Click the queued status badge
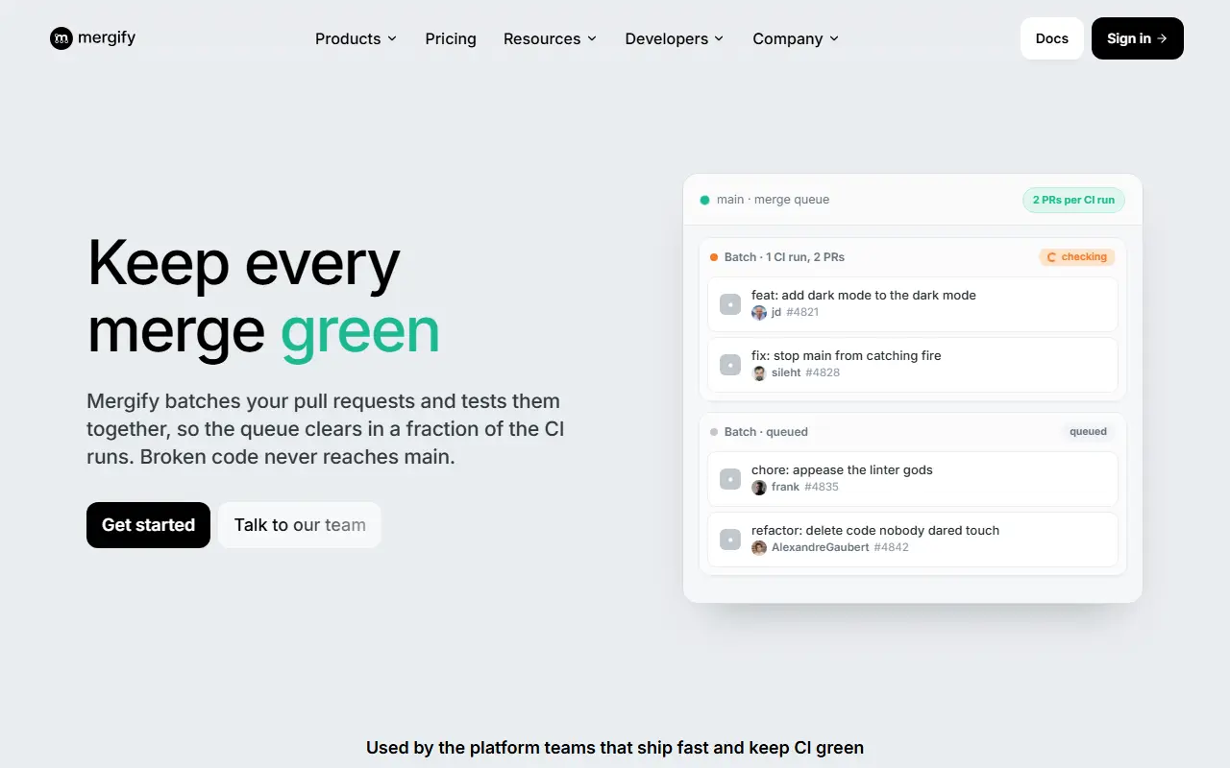The width and height of the screenshot is (1230, 768). click(x=1088, y=432)
